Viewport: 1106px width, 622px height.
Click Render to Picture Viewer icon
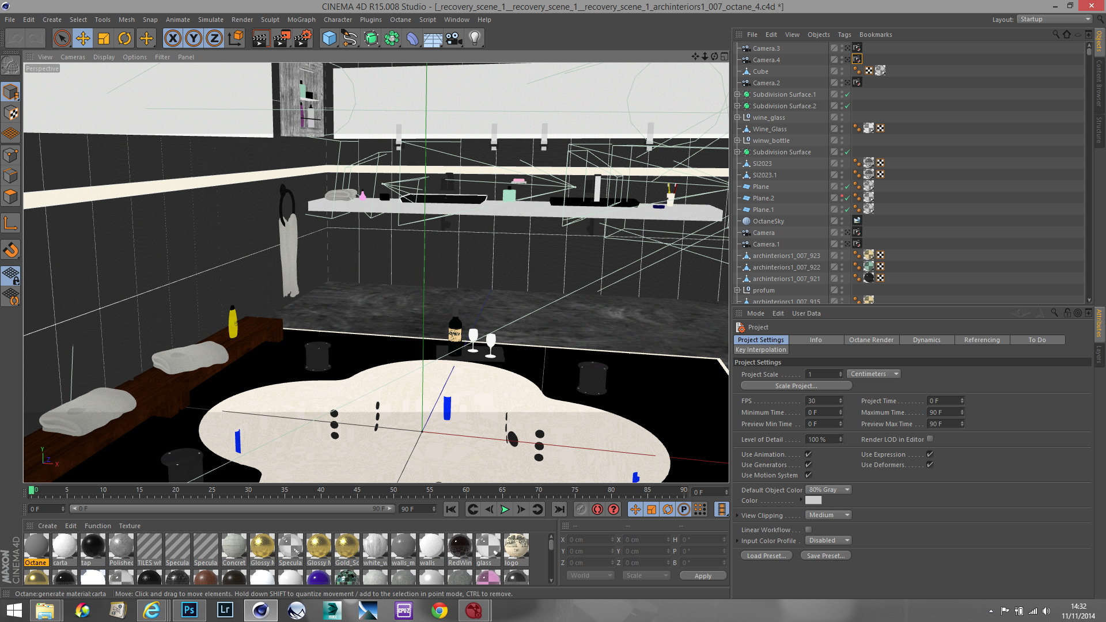[281, 39]
